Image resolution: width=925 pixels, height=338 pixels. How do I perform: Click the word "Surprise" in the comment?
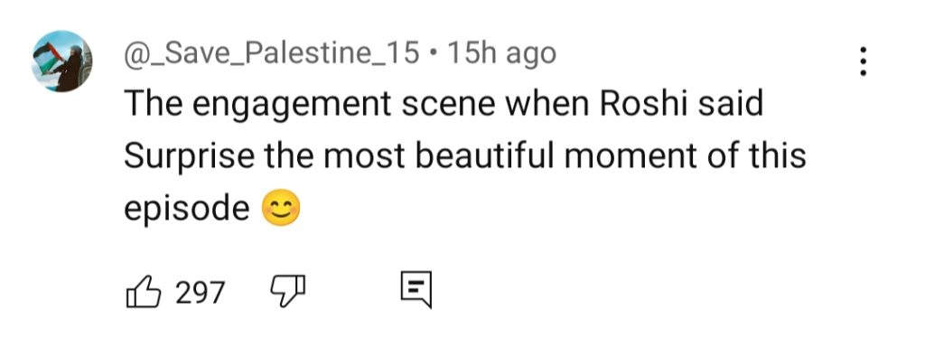click(x=189, y=158)
